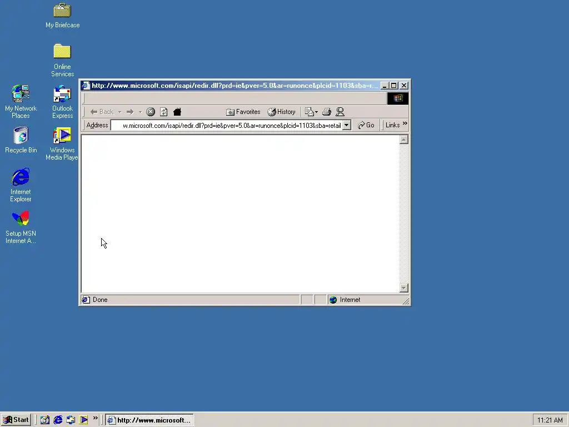Click the resize grip in the status bar corner

(x=406, y=301)
